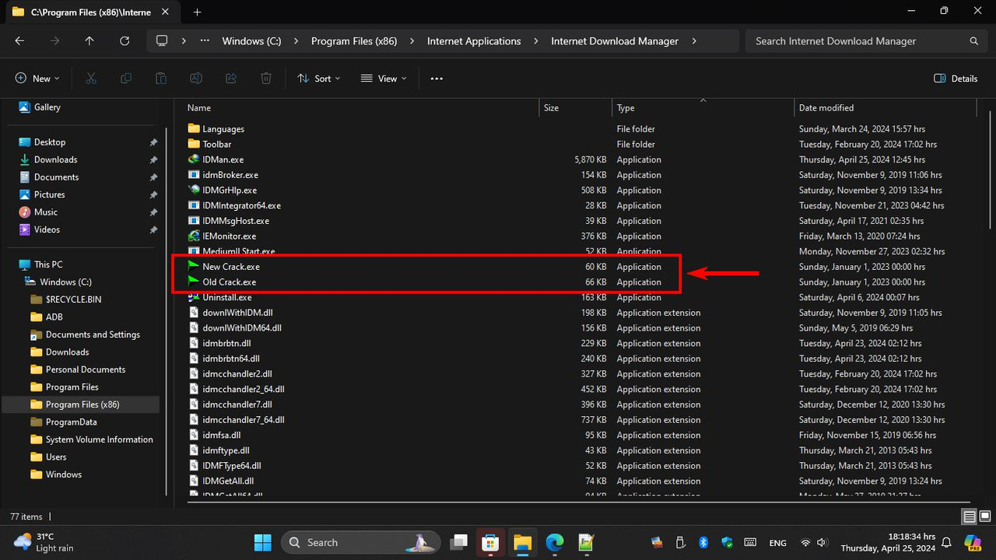
Task: Click the ENG language indicator
Action: pos(777,542)
